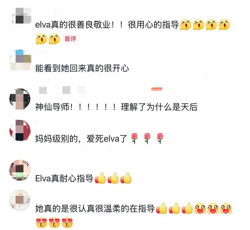
Task: Click the first laughing emoji after 很用心的指导
Action: [186, 25]
